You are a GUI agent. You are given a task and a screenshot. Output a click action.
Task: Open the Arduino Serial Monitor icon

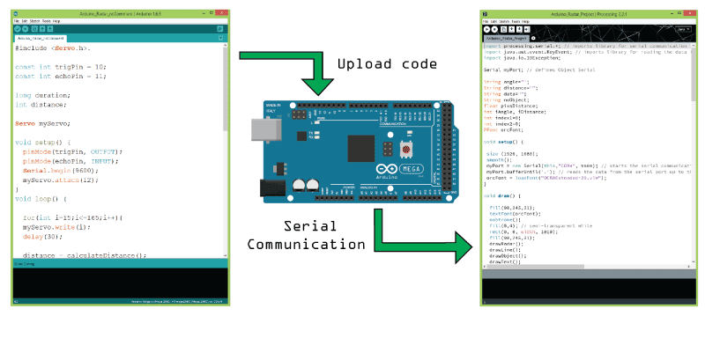[x=219, y=29]
